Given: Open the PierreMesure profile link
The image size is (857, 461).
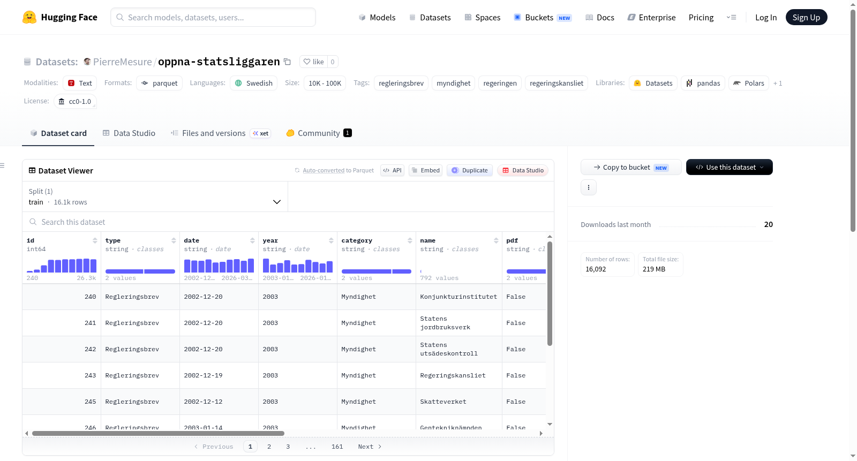Looking at the screenshot, I should point(123,62).
